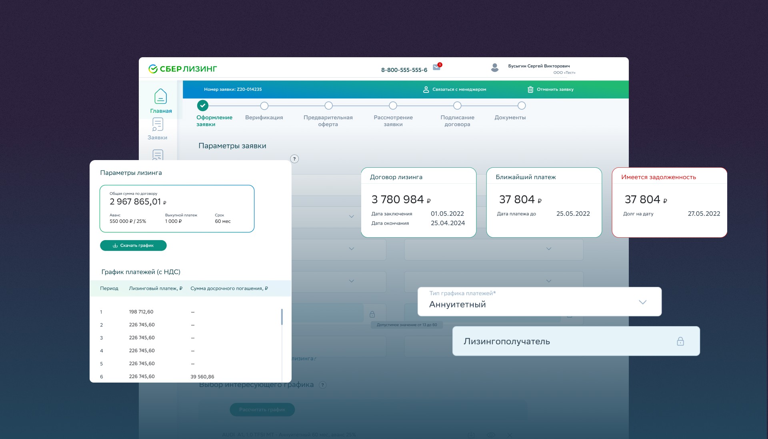Click the payment schedule table scrollbar
The height and width of the screenshot is (439, 768).
tap(282, 317)
